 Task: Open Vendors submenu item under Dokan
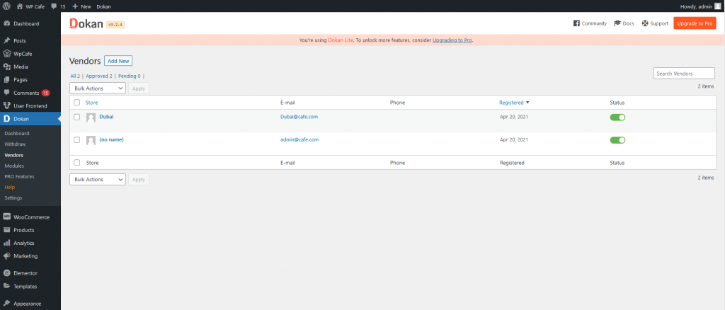pos(14,155)
